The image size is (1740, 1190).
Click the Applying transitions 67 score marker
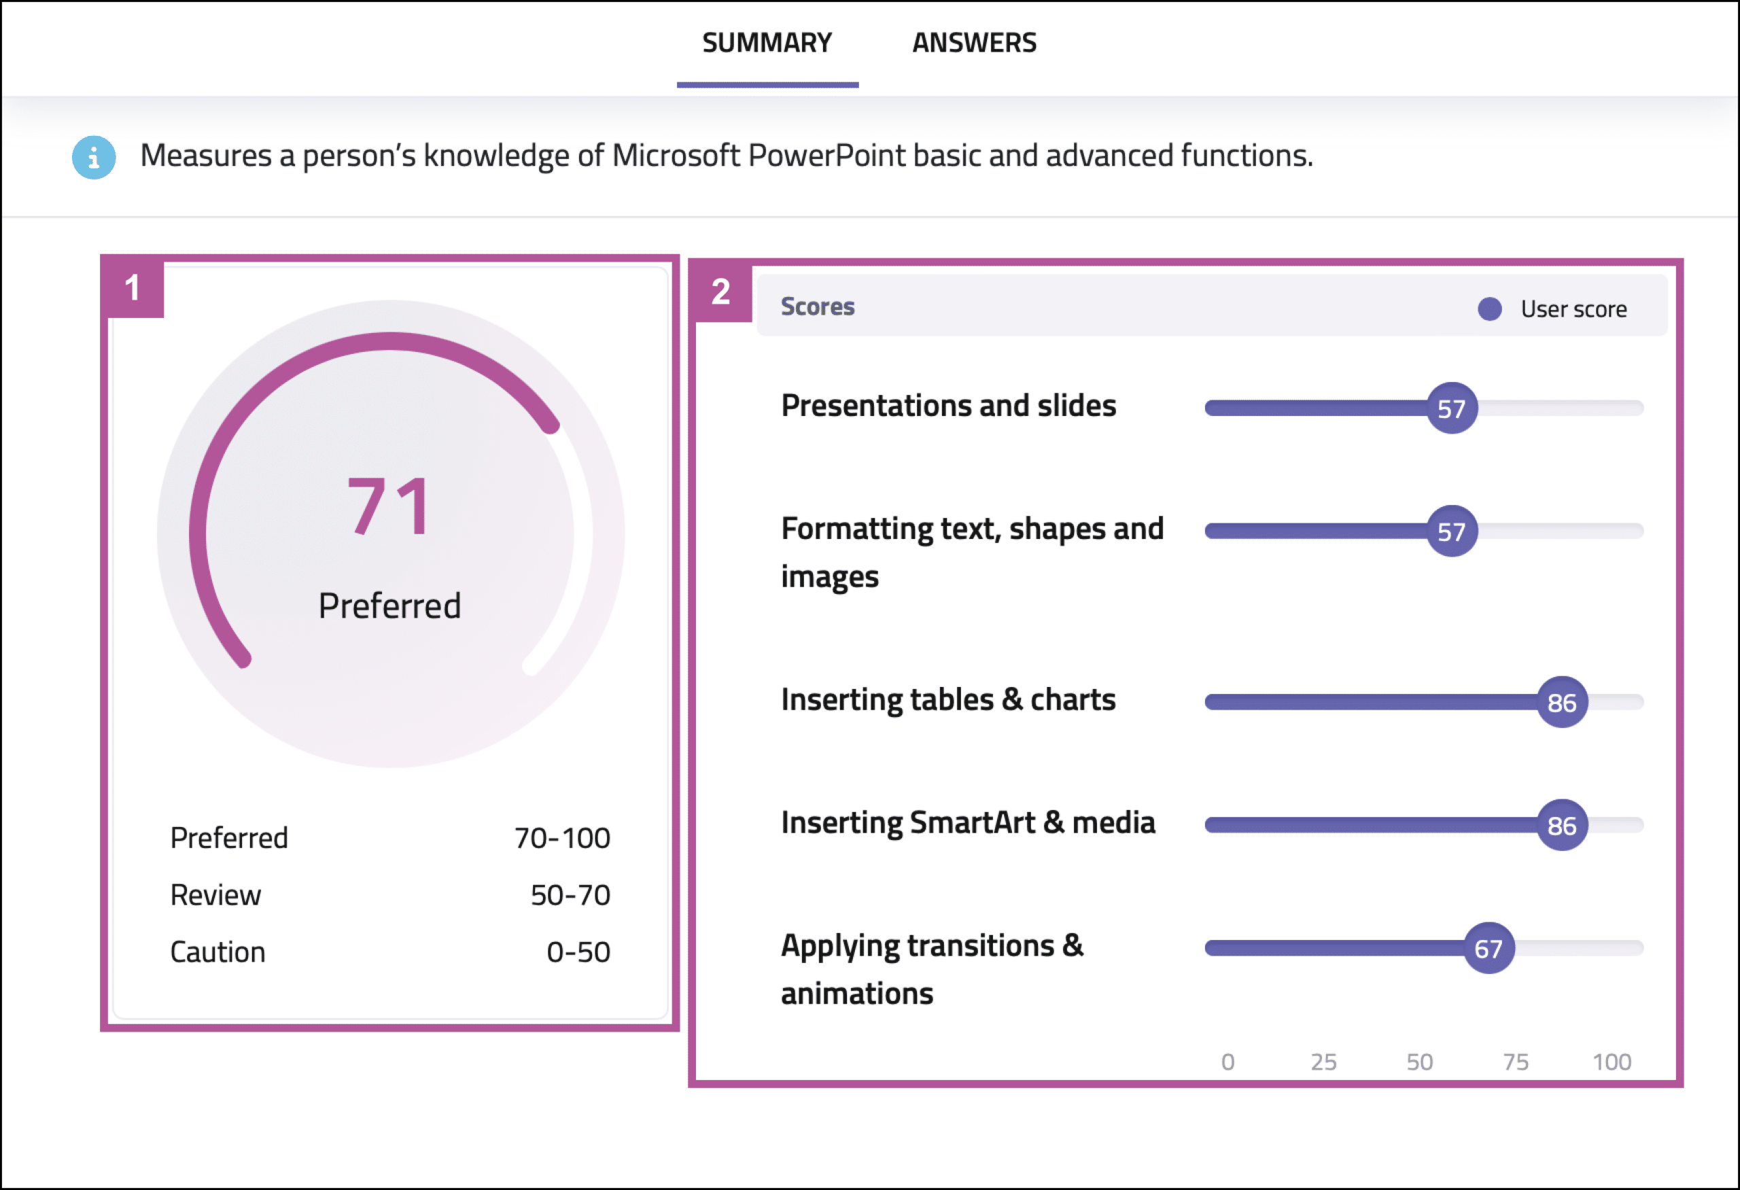tap(1489, 947)
